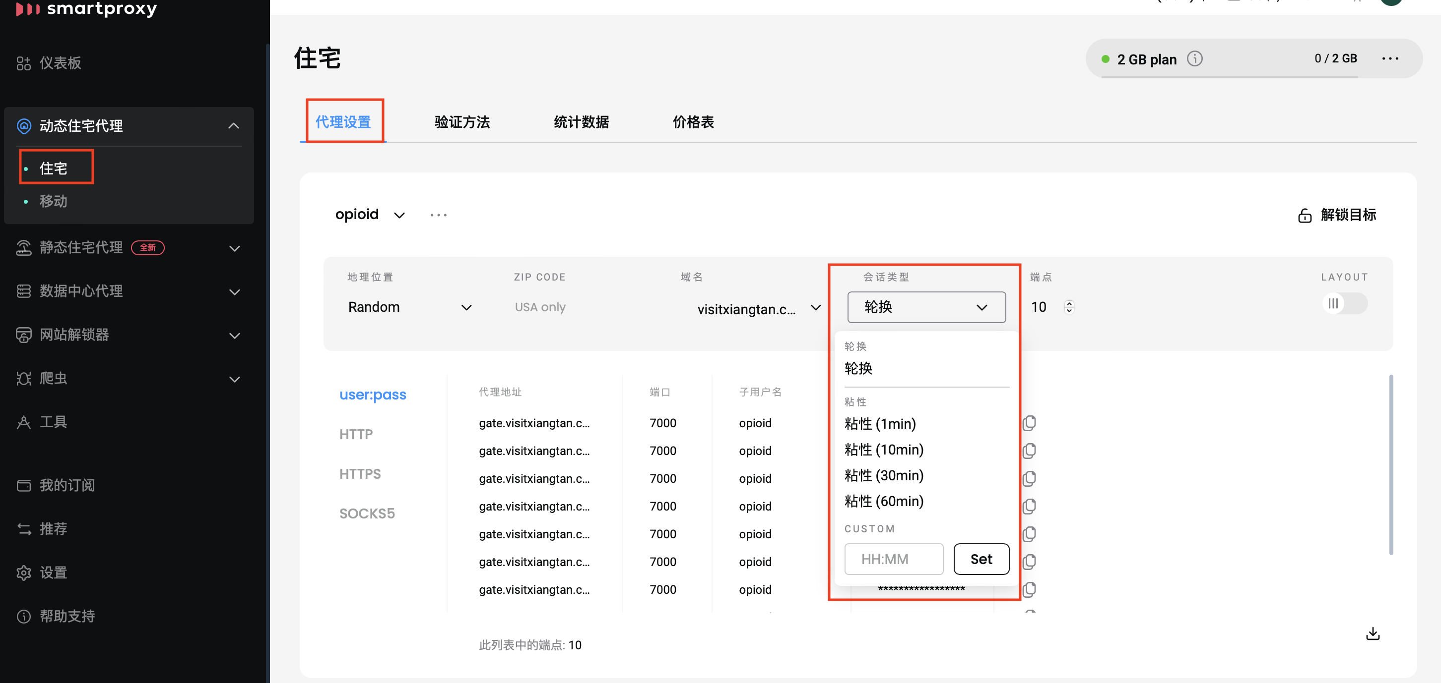Screen dimensions: 1441x683
Task: Close the 会话类型 轮换 dropdown
Action: (x=926, y=307)
